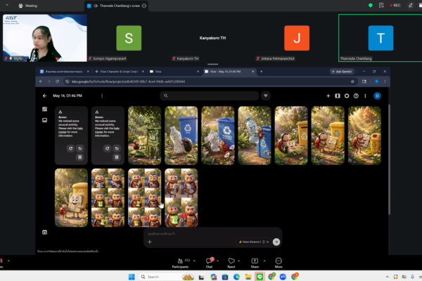Image resolution: width=422 pixels, height=281 pixels.
Task: Click the delete icon on second failed card
Action: coord(117,157)
